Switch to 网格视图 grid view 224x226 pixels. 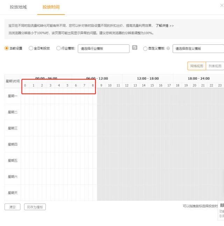pos(196,66)
